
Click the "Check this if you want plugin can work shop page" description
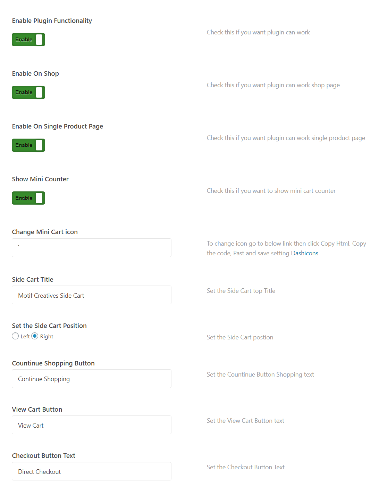click(273, 85)
